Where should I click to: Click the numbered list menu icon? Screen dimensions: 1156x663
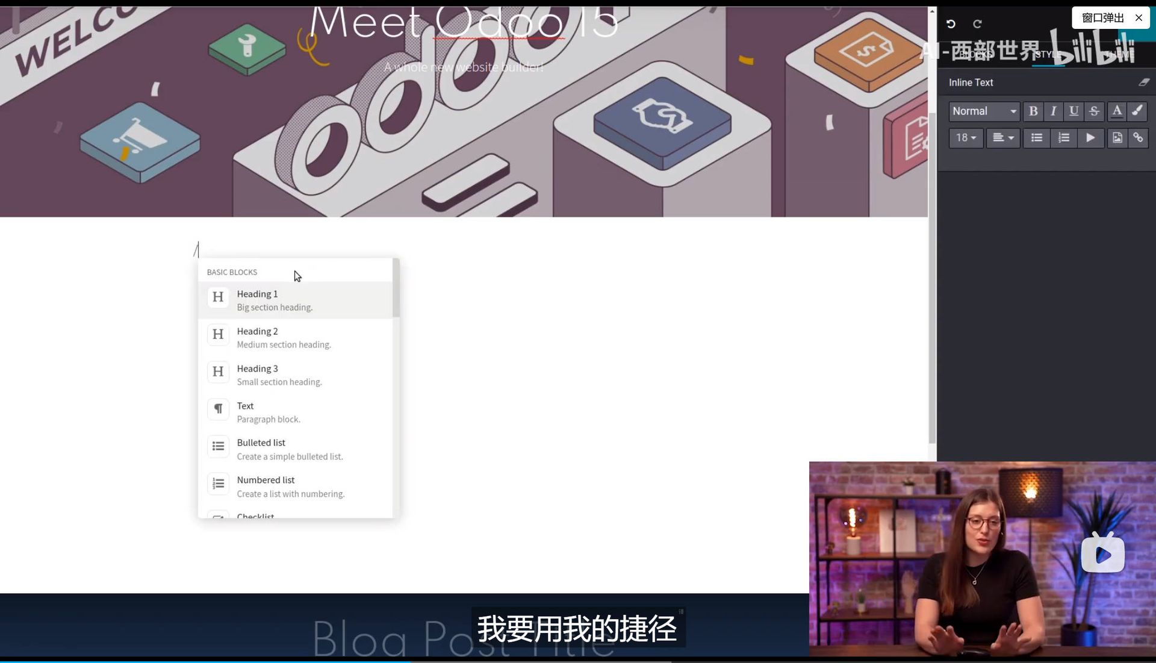coord(218,484)
